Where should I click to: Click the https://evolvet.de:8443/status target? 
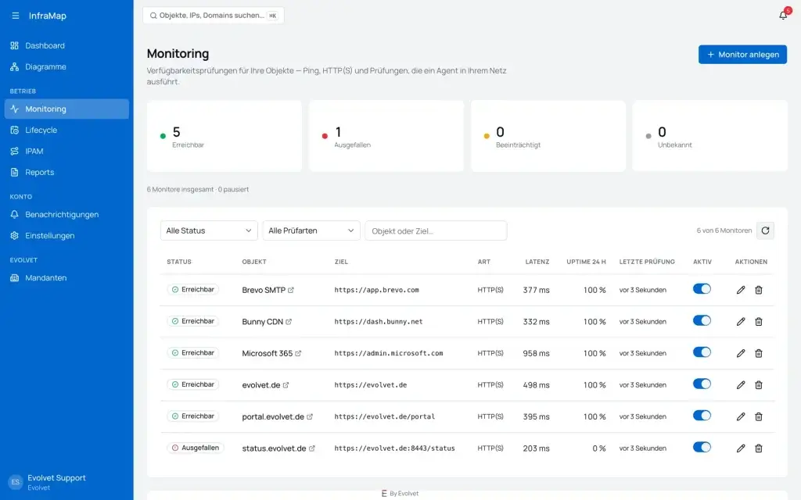[x=394, y=448]
